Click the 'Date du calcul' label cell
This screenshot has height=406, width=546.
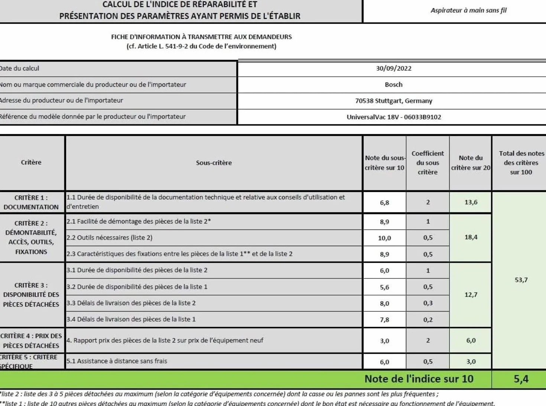pyautogui.click(x=118, y=69)
